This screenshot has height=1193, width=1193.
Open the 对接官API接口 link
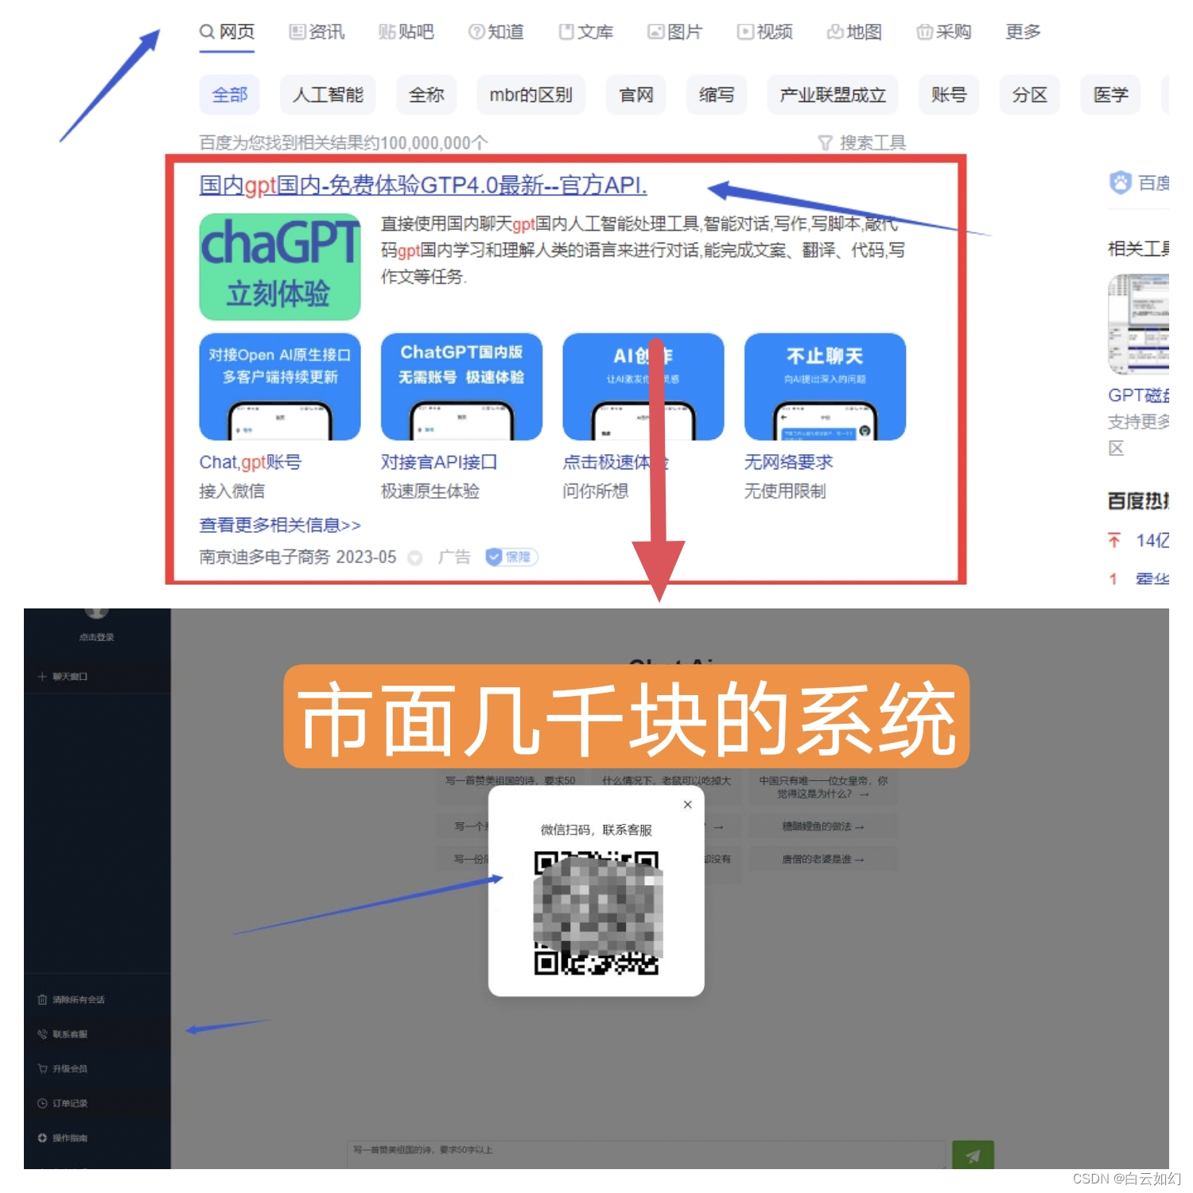pos(439,462)
